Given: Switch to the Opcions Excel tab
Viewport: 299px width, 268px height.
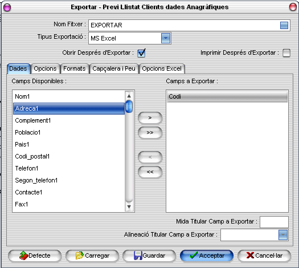Looking at the screenshot, I should tap(162, 69).
